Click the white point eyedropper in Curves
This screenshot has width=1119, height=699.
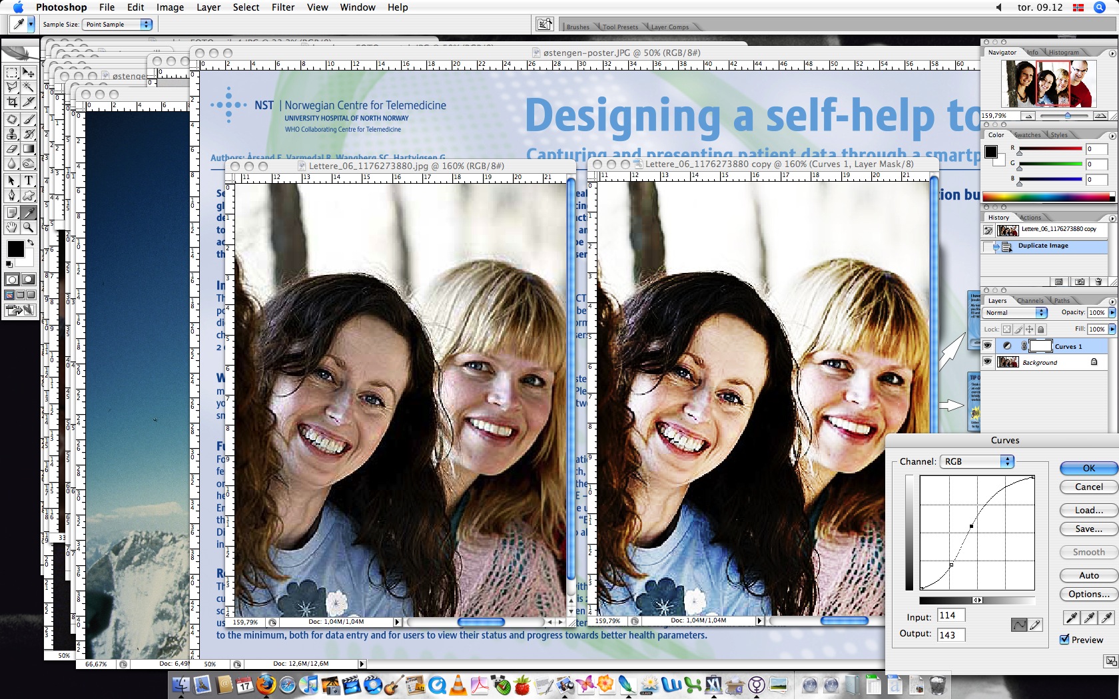[x=1107, y=618]
